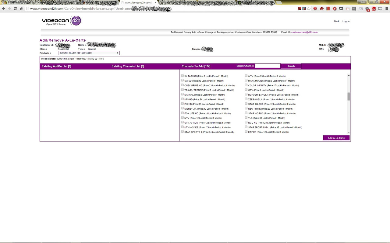The height and width of the screenshot is (243, 390).
Task: Focus the Search Channel input field
Action: tap(268, 66)
